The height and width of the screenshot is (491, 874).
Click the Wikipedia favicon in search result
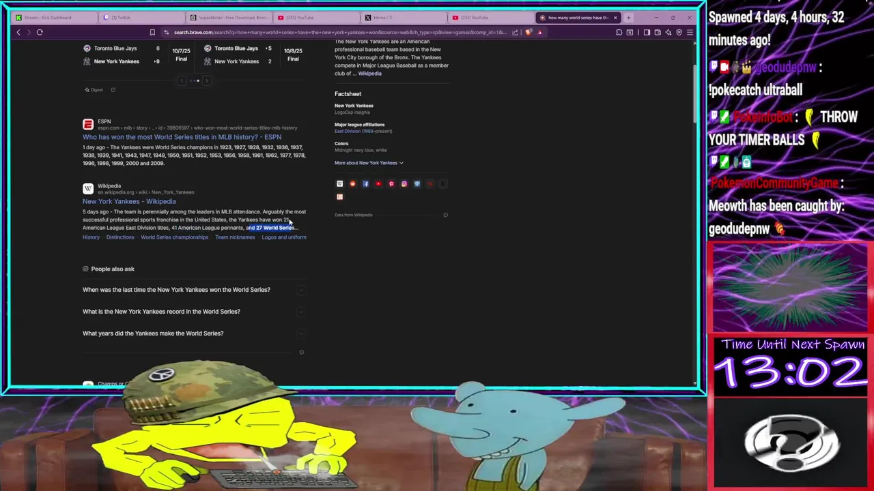(88, 188)
